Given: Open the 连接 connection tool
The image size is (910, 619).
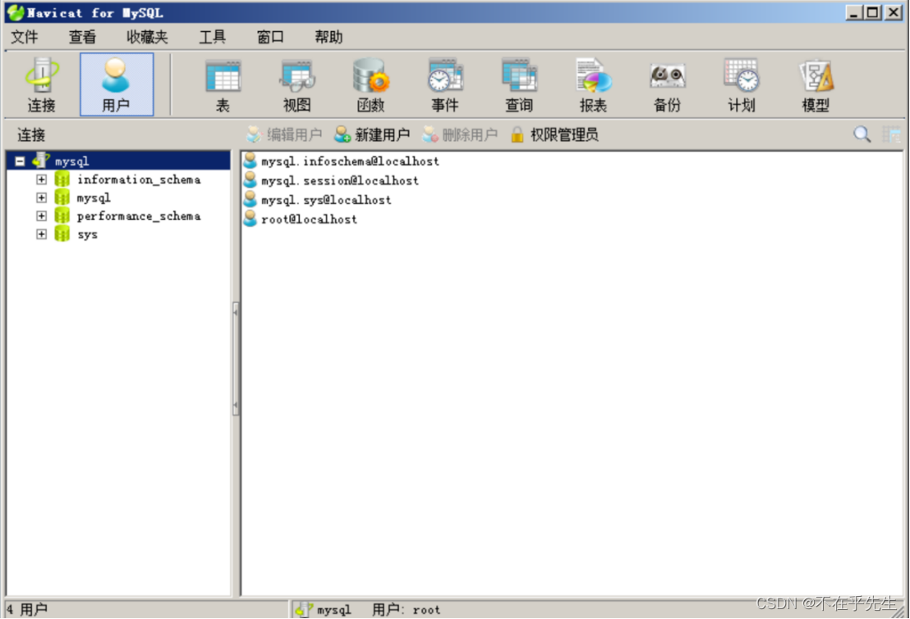Looking at the screenshot, I should 41,85.
